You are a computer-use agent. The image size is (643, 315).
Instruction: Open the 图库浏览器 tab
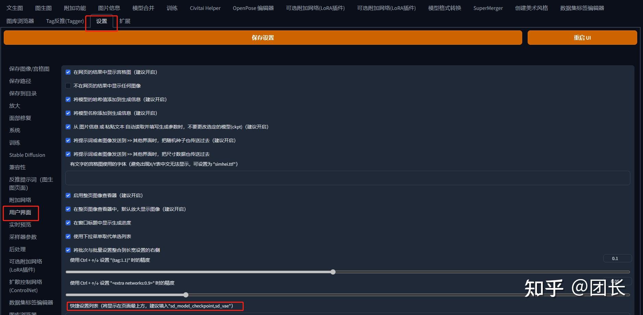tap(20, 21)
